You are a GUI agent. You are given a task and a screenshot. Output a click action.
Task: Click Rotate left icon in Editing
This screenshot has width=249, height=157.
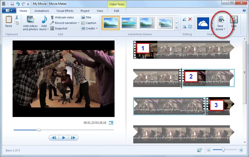coord(184,20)
